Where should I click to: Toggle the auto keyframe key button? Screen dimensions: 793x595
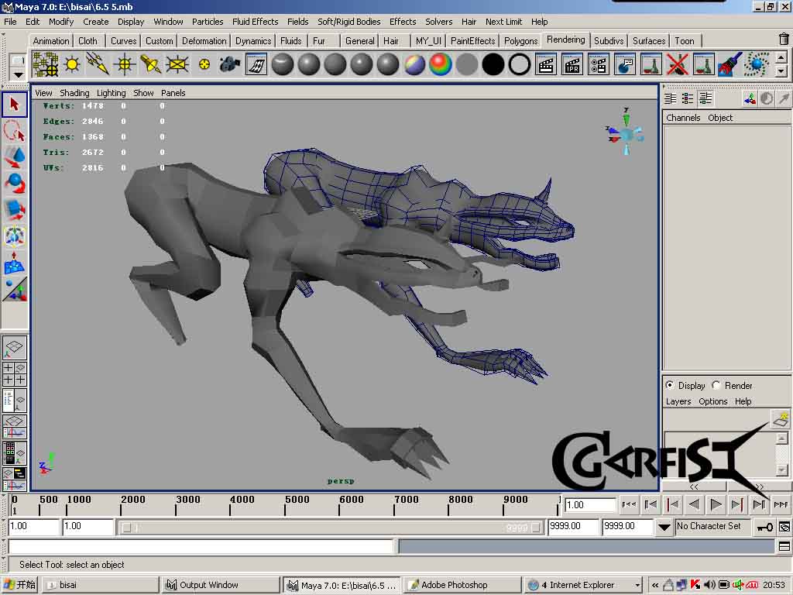(x=764, y=527)
